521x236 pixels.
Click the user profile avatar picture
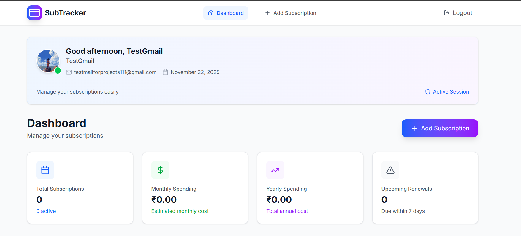[x=48, y=61]
